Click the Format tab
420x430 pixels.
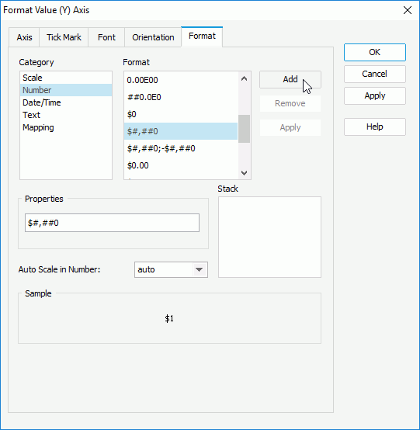click(202, 36)
